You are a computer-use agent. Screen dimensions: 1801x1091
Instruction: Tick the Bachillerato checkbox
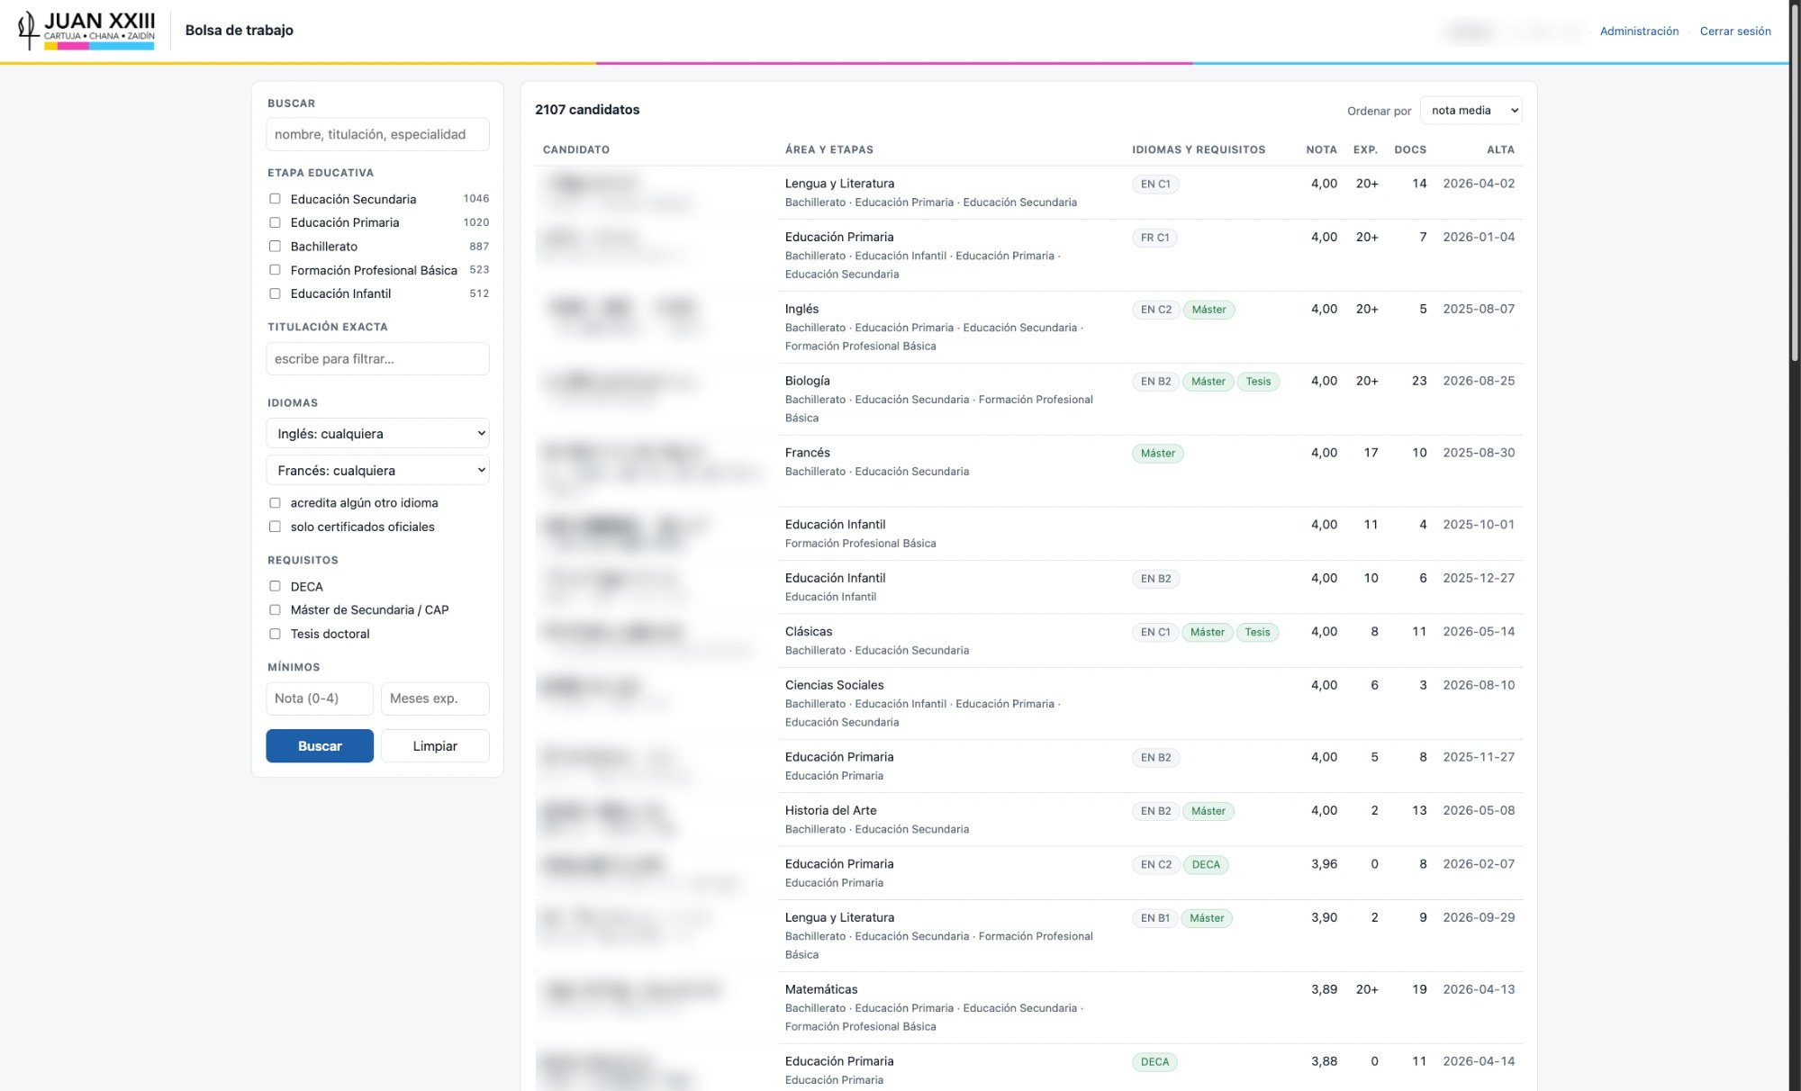point(275,246)
